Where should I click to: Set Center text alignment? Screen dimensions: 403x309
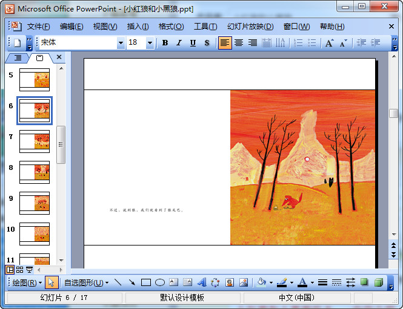click(239, 43)
